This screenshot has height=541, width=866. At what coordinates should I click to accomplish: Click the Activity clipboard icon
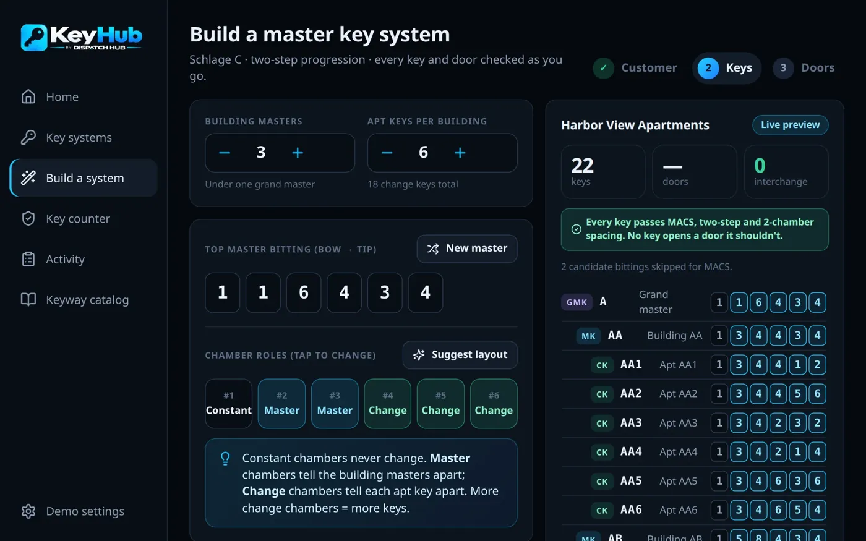pos(28,259)
